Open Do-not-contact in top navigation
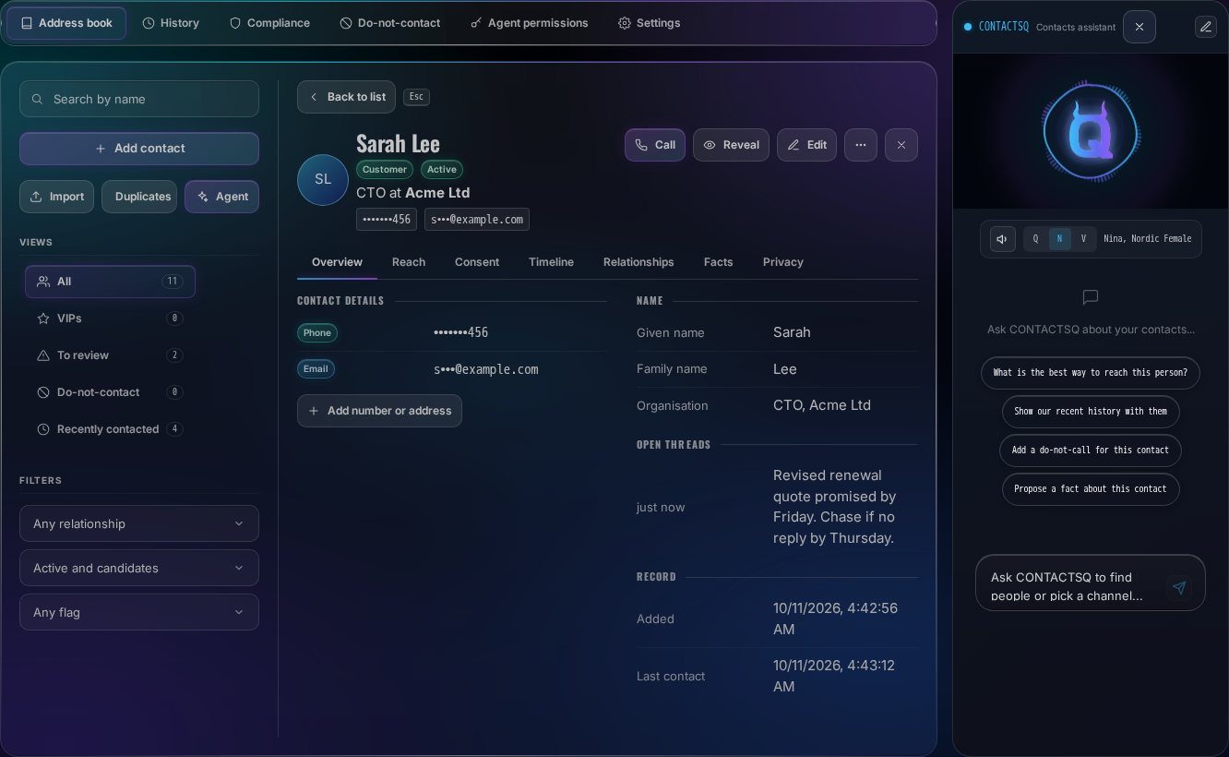 pos(389,23)
